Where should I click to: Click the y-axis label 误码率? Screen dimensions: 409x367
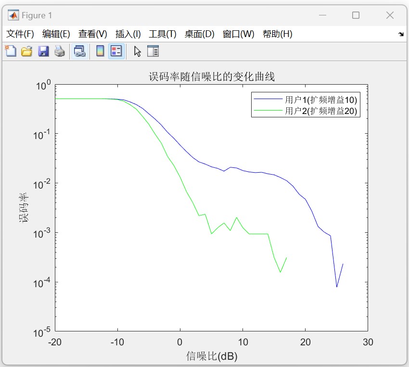24,208
